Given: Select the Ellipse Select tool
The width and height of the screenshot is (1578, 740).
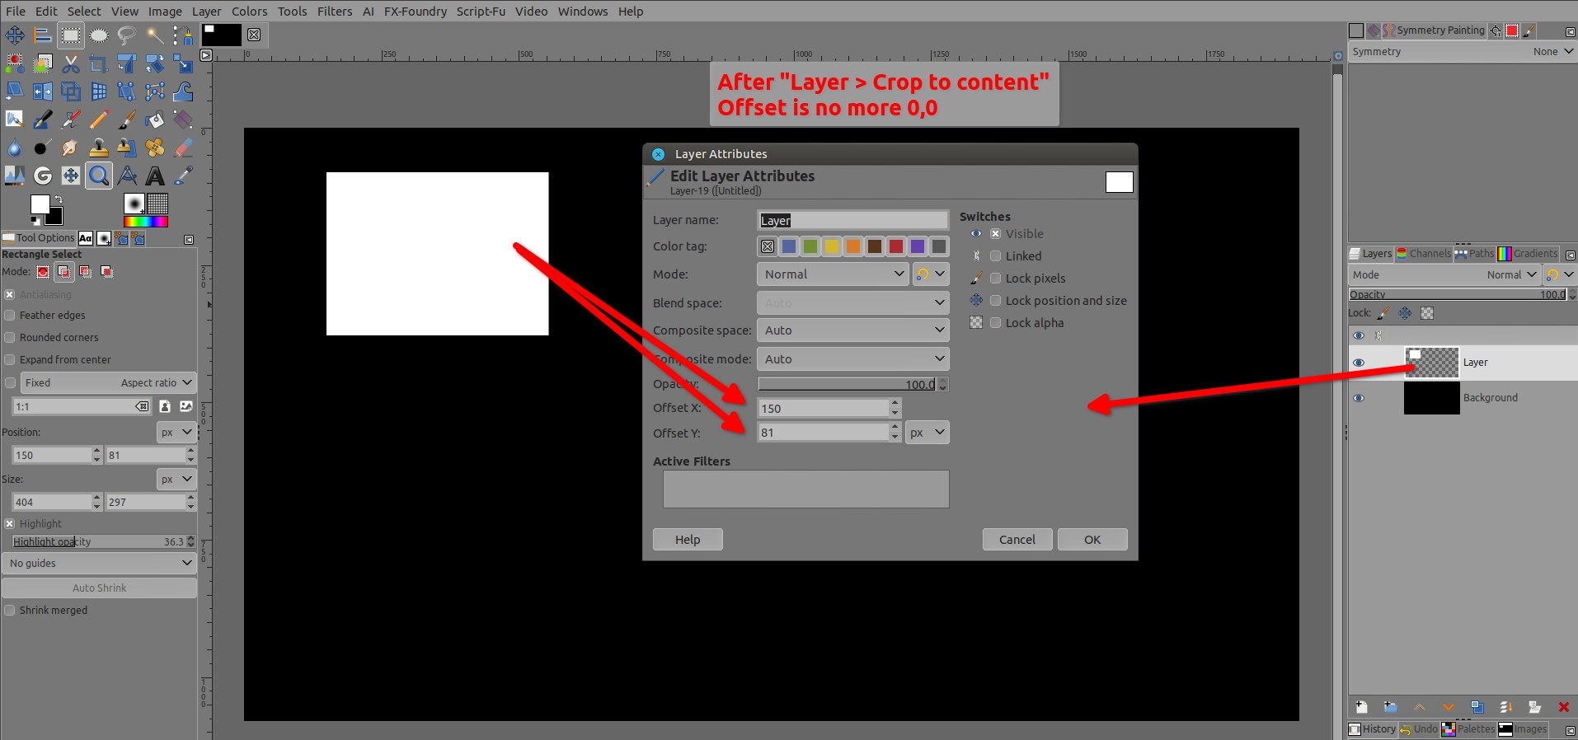Looking at the screenshot, I should 99,35.
